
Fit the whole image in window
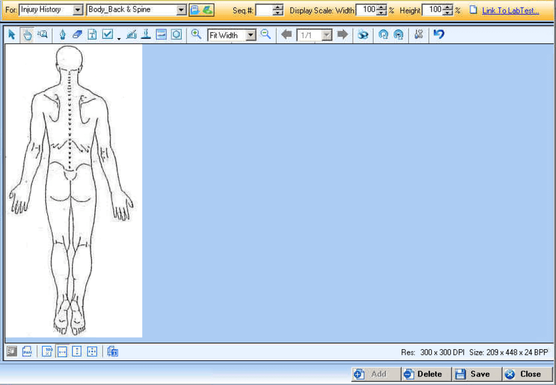(x=92, y=351)
